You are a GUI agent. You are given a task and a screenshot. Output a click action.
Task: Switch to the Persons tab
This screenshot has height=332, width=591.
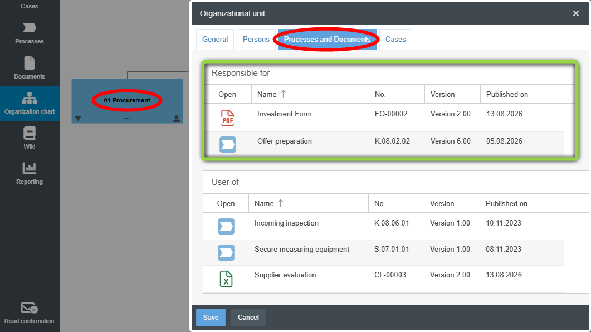(256, 39)
